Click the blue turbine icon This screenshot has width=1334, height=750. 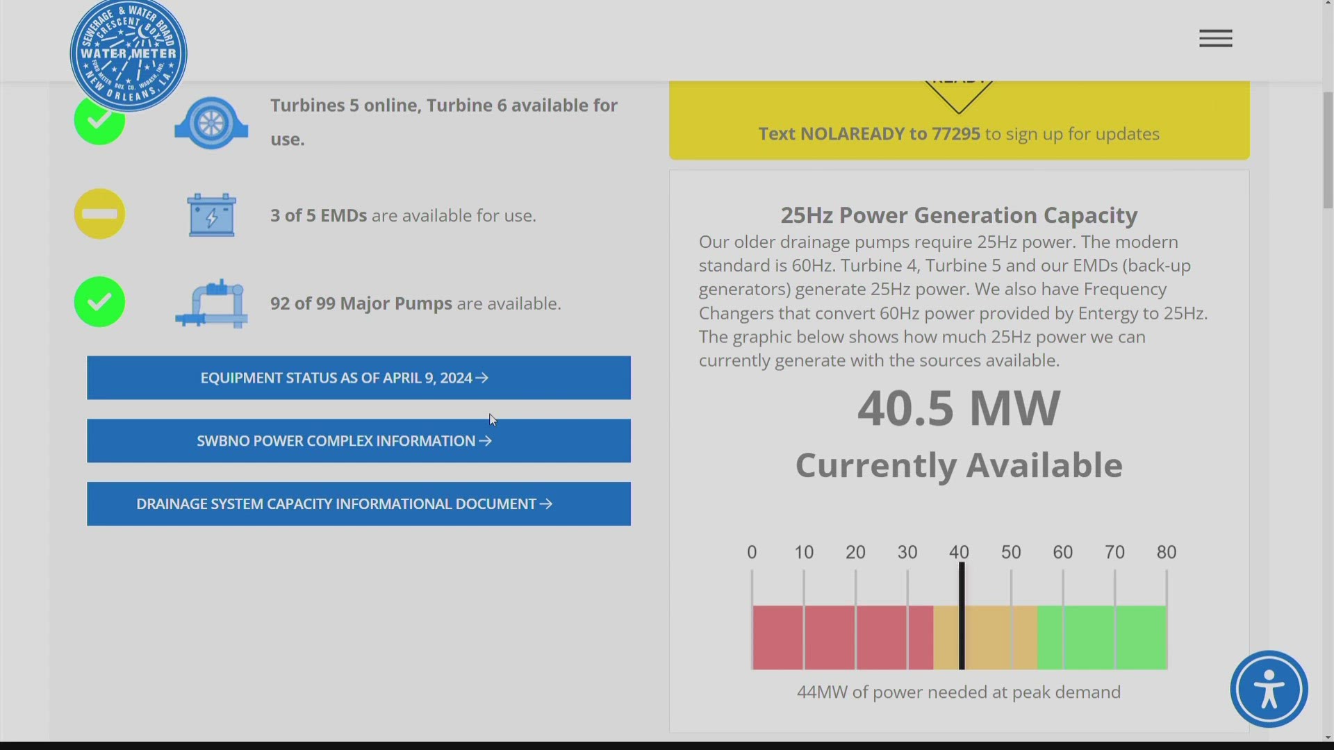click(211, 123)
